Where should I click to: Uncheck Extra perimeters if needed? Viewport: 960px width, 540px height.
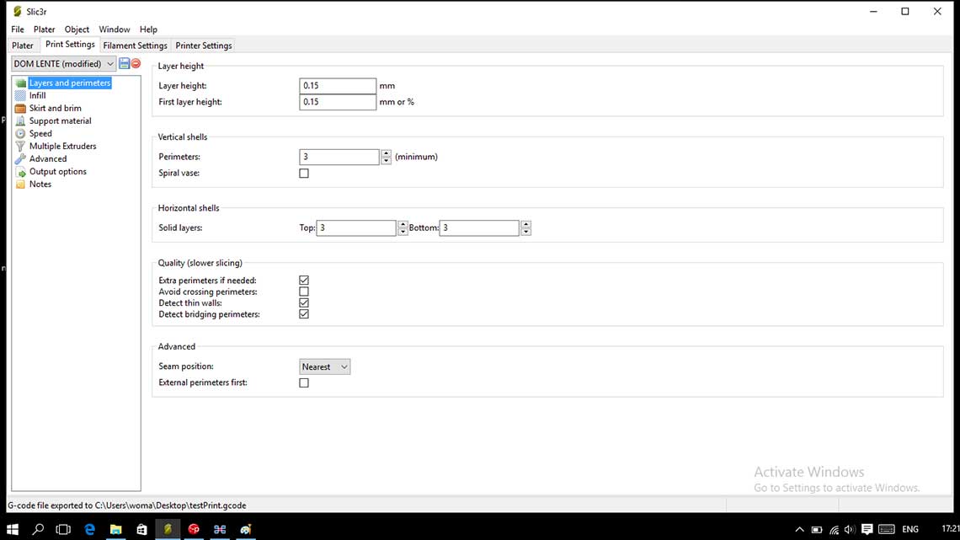click(304, 281)
